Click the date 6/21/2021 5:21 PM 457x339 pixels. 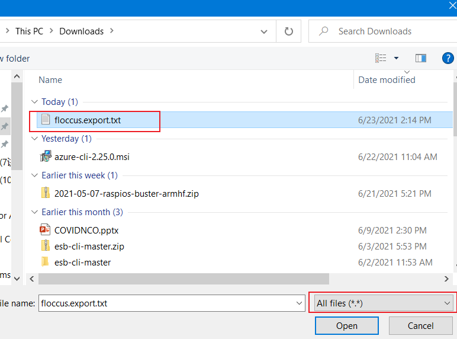click(x=395, y=194)
